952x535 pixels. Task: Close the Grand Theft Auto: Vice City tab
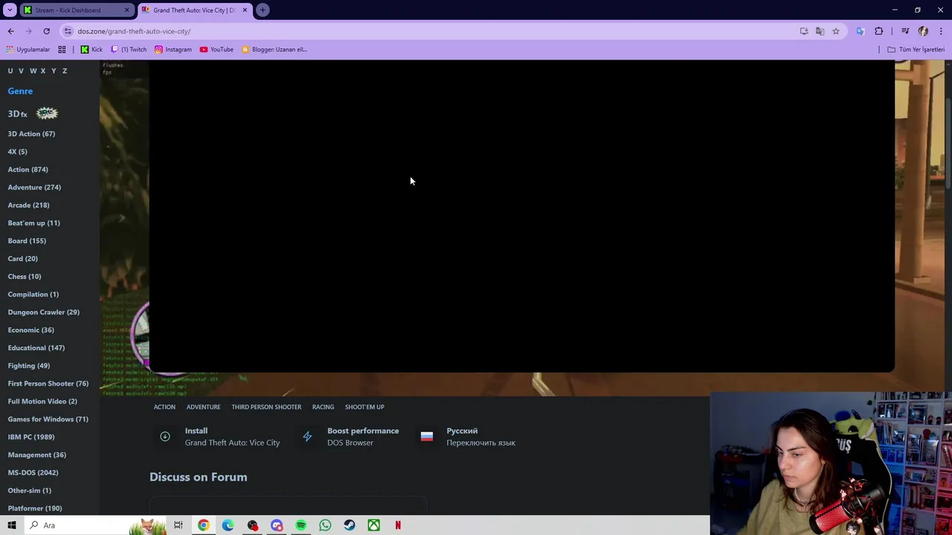pyautogui.click(x=245, y=10)
